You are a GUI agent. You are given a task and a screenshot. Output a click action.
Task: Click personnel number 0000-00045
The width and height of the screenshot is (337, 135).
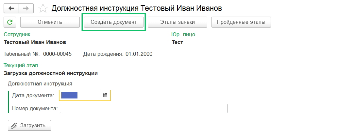[58, 54]
